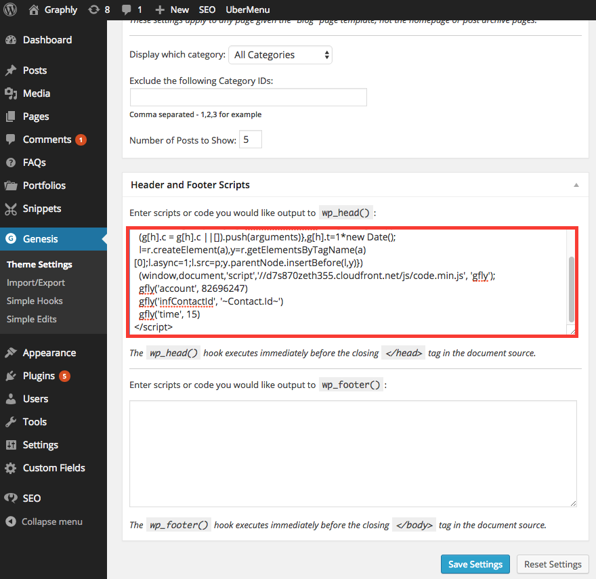Click the gfly('time', 15) code line
This screenshot has height=579, width=596.
(169, 314)
